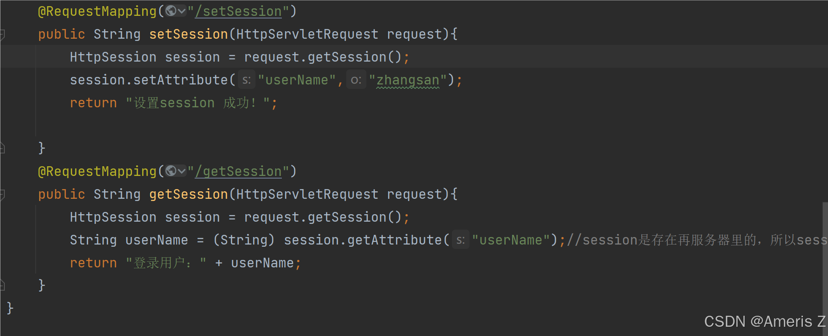Click the "s:" parameter hint in getAttribute
The image size is (828, 336).
(x=460, y=240)
